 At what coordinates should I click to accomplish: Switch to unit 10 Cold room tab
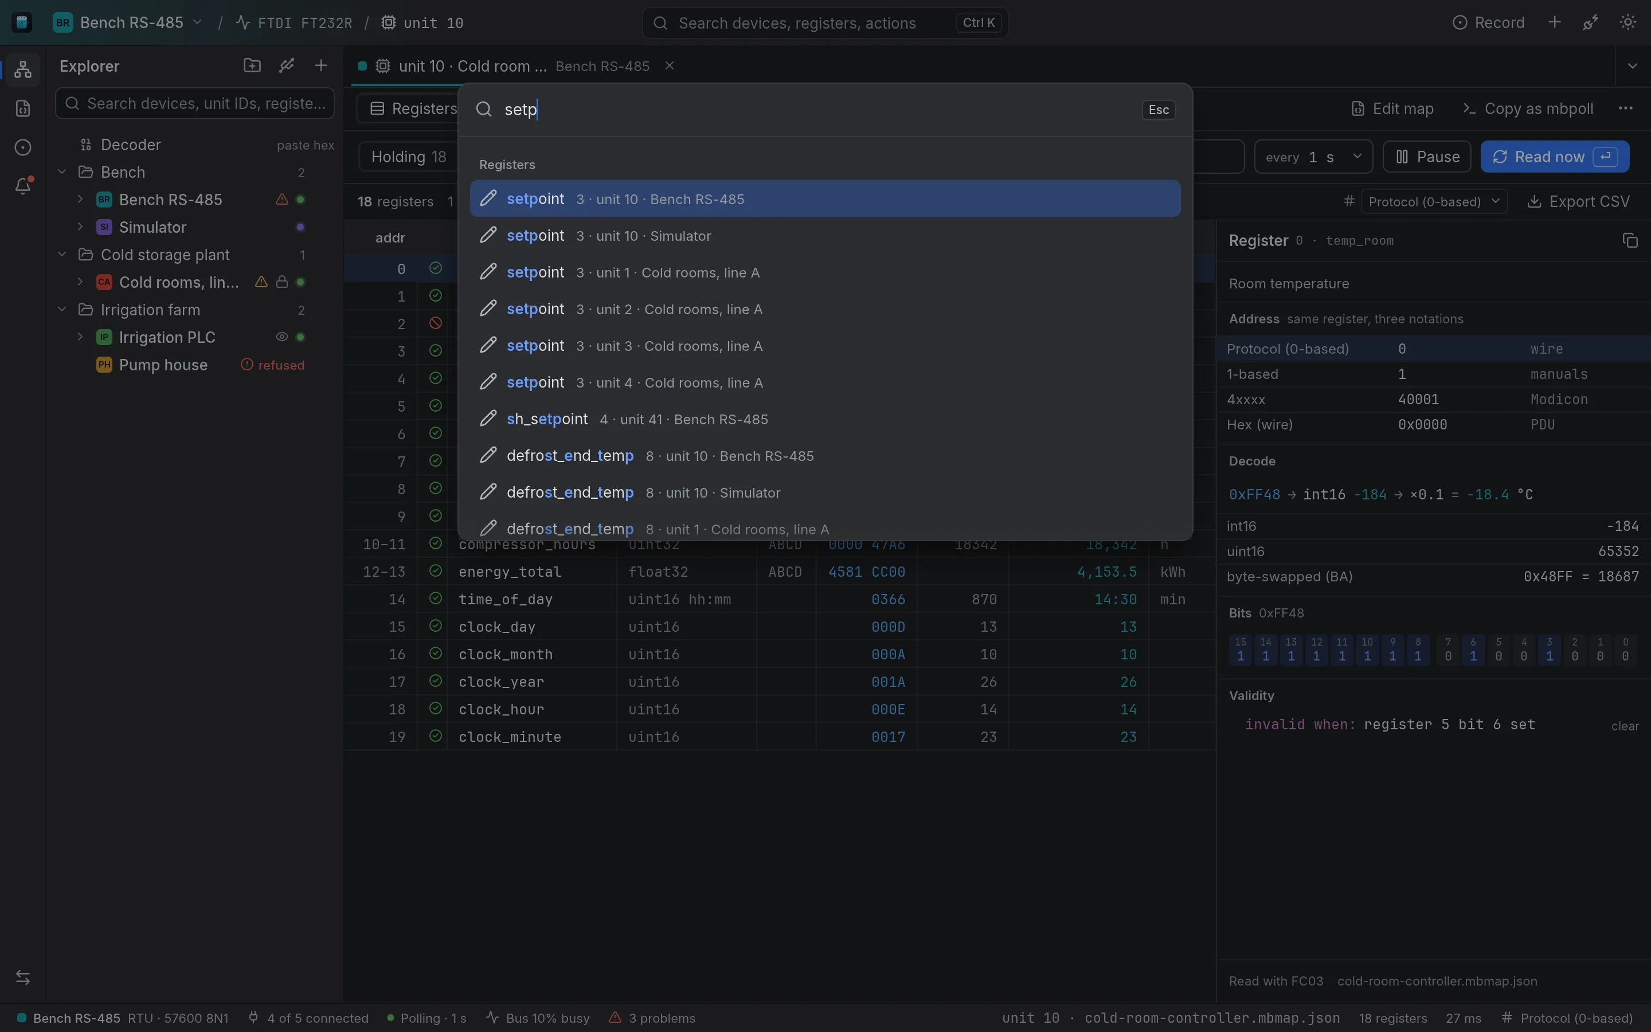(516, 66)
